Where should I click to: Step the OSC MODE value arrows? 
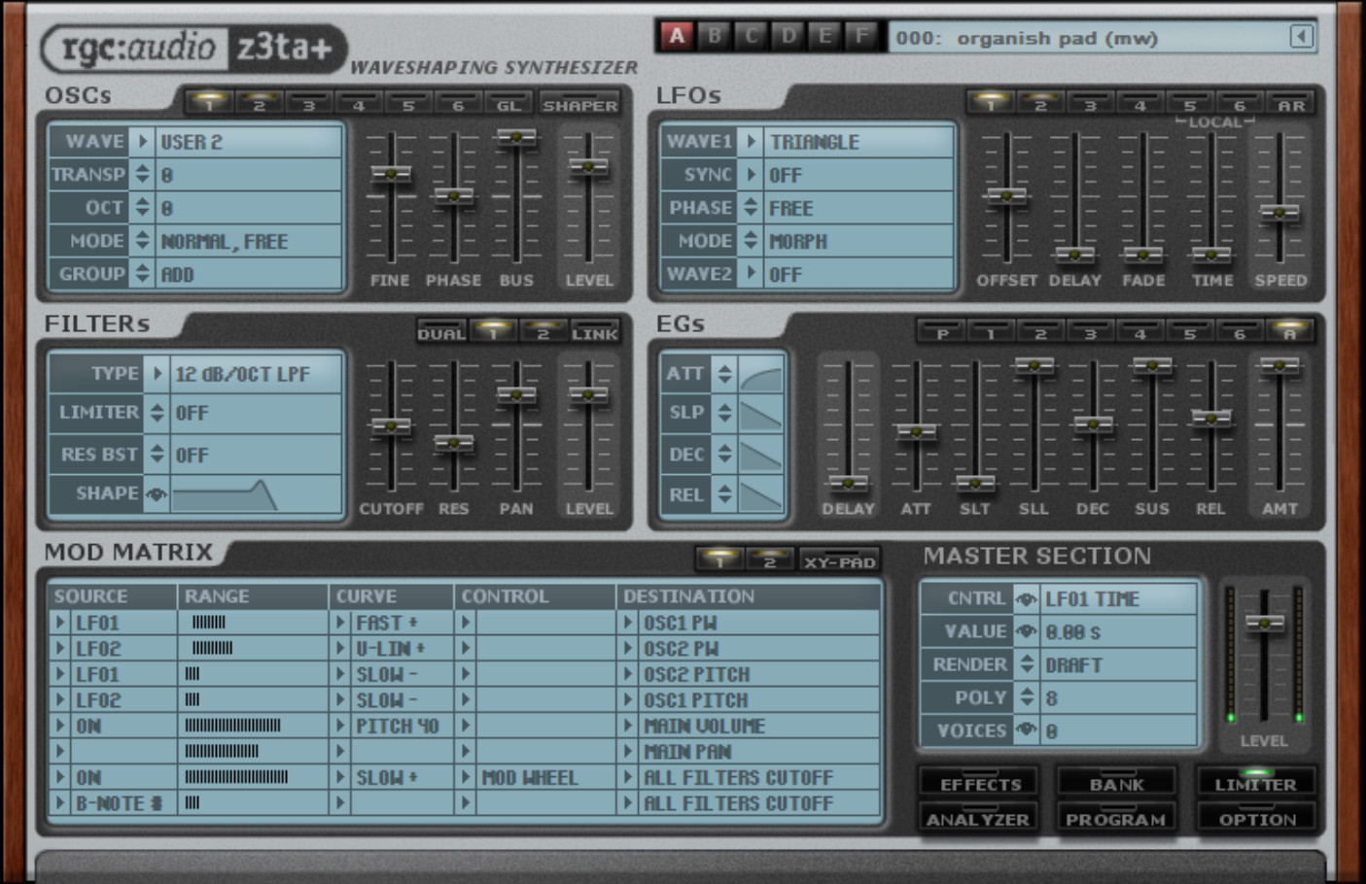tap(143, 241)
